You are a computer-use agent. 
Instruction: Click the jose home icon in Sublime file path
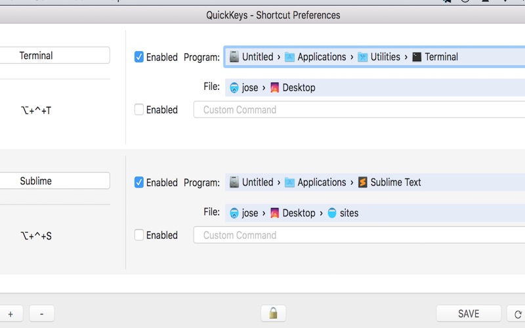234,213
